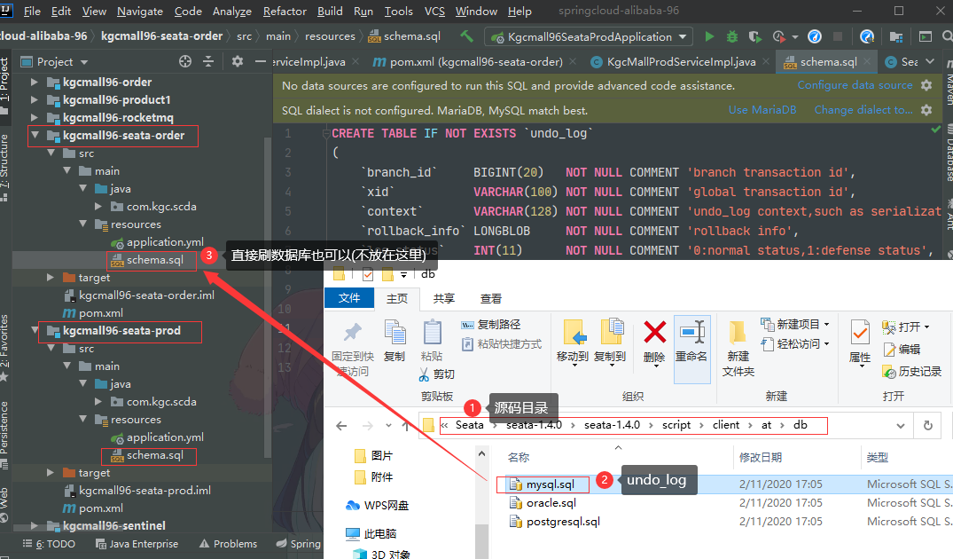This screenshot has width=953, height=559.
Task: Click the Copy (复制) icon in Explorer ribbon
Action: pos(395,332)
